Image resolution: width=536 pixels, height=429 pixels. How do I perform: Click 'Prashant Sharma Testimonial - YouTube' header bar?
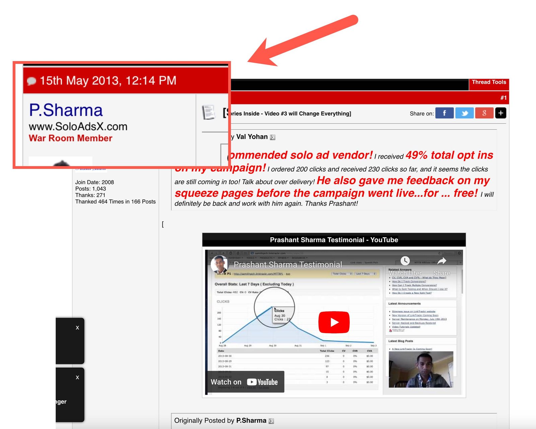[334, 240]
